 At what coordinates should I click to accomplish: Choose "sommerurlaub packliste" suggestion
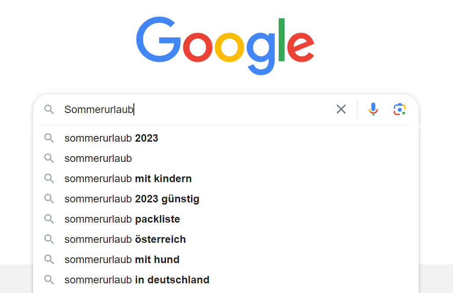[122, 219]
